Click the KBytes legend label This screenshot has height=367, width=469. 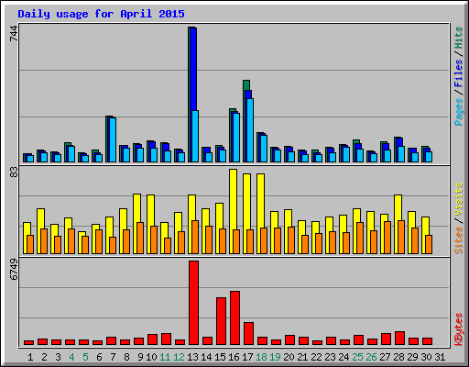[459, 329]
